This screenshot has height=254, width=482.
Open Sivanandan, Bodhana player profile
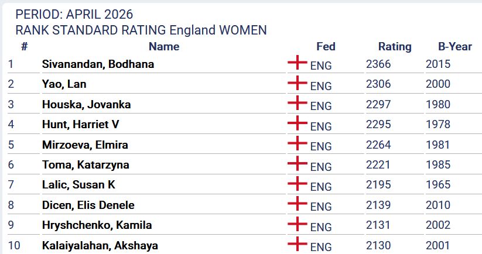click(x=98, y=64)
